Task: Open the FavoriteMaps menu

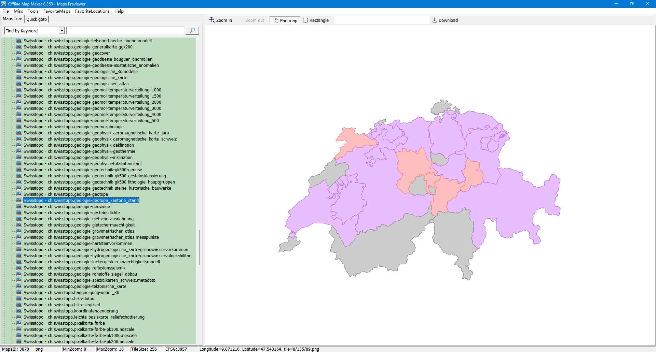Action: (x=57, y=11)
